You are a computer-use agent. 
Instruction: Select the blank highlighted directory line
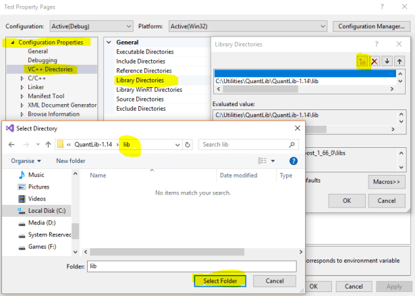pyautogui.click(x=305, y=74)
